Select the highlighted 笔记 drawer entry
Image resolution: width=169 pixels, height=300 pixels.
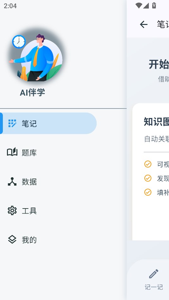pos(48,123)
